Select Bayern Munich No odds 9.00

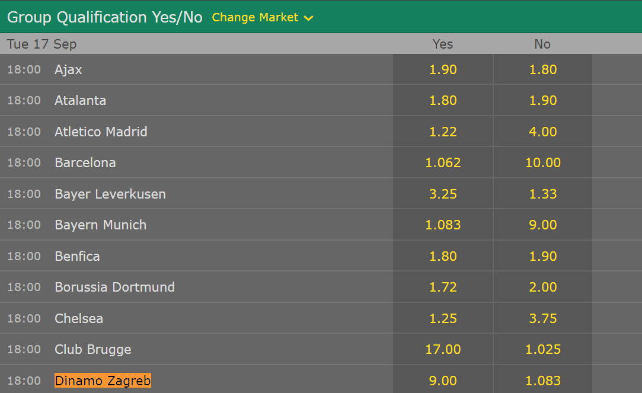coord(542,225)
